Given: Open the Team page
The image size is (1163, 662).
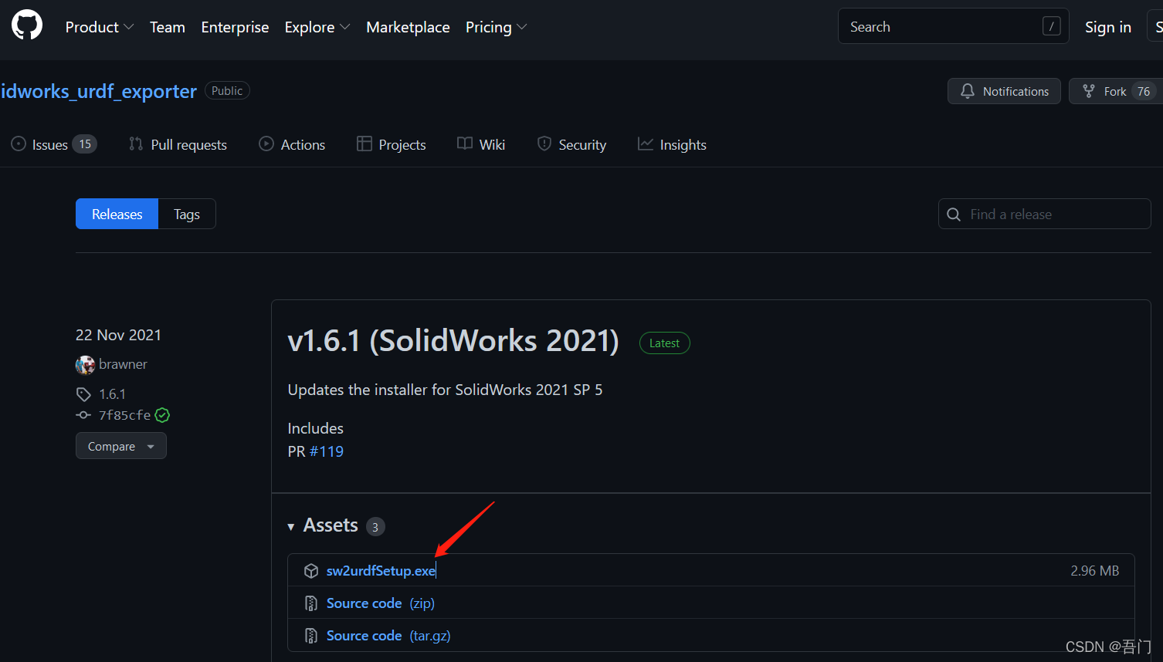Looking at the screenshot, I should click(x=168, y=27).
